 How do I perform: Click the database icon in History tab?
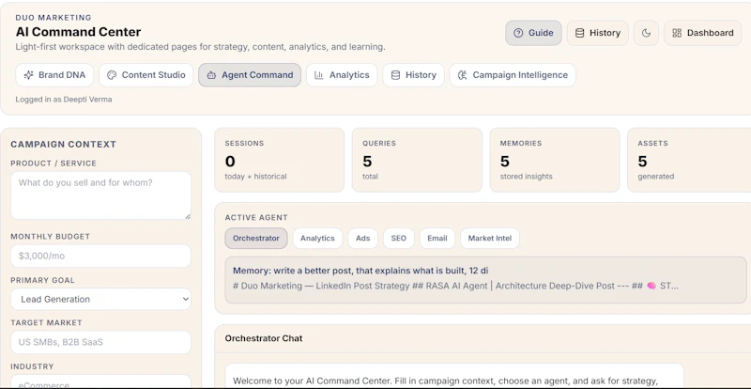[395, 75]
